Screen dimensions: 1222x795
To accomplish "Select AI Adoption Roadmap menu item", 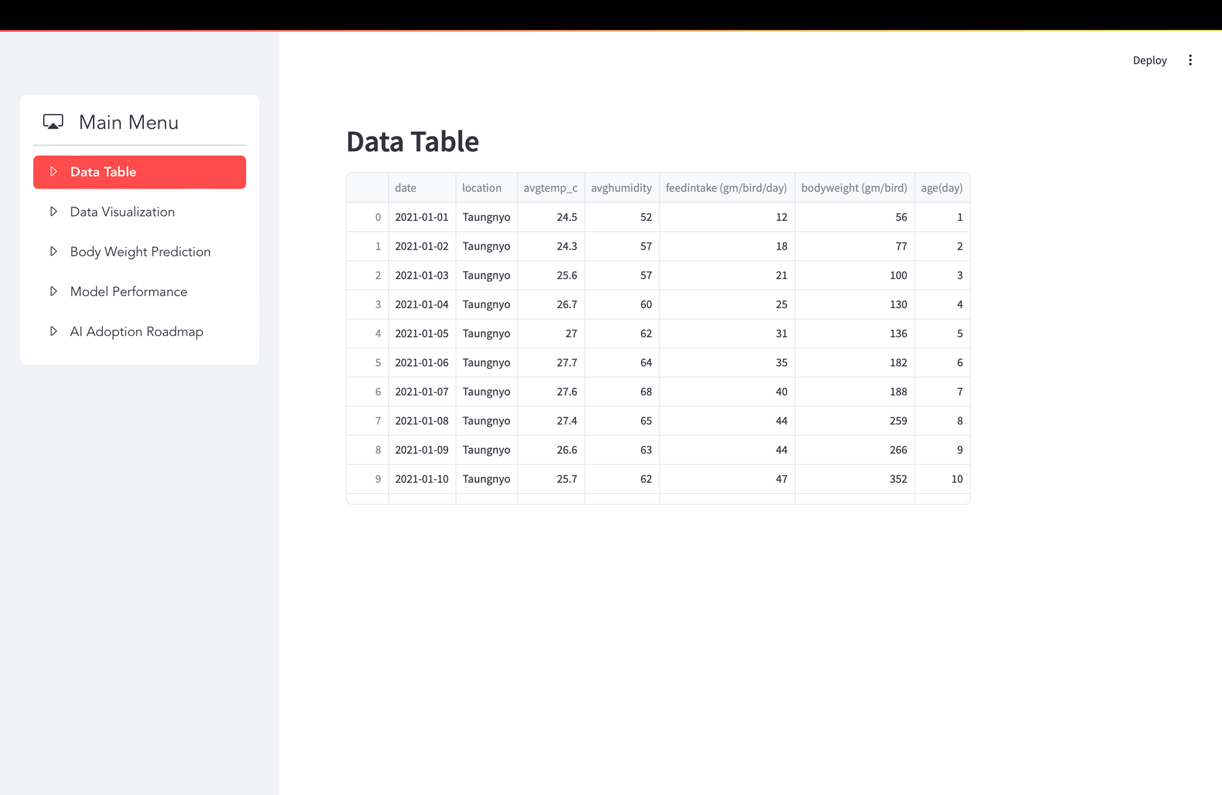I will coord(136,332).
